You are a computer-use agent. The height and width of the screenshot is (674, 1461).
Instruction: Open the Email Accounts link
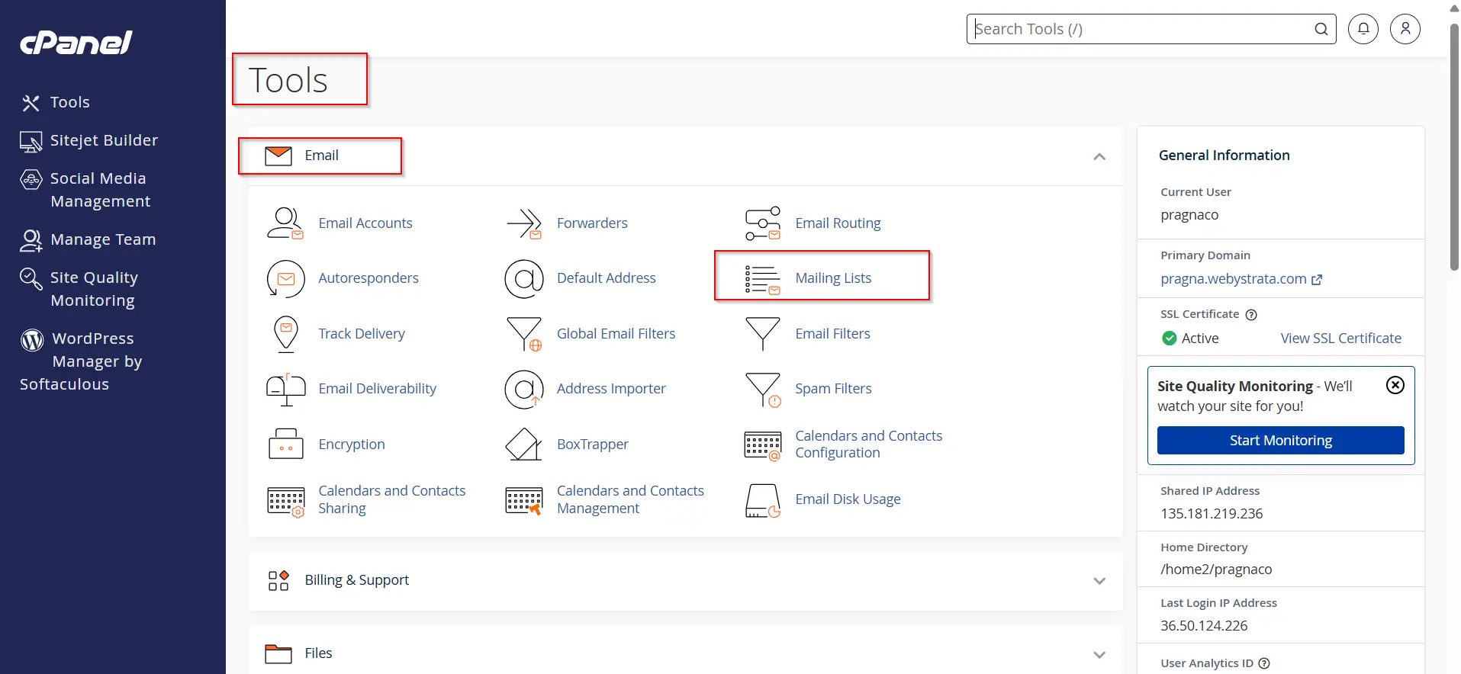click(365, 223)
